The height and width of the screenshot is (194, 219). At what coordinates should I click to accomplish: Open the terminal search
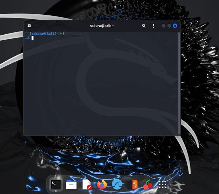[x=144, y=26]
